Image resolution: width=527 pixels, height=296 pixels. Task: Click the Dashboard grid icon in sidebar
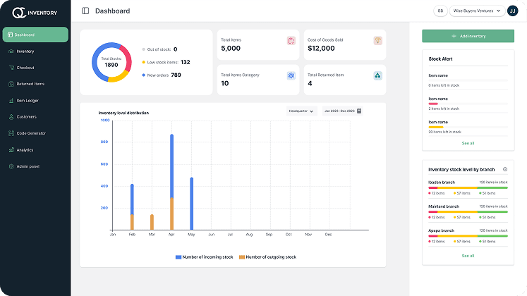(x=10, y=35)
